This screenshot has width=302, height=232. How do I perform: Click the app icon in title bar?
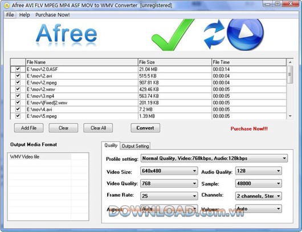[6, 6]
